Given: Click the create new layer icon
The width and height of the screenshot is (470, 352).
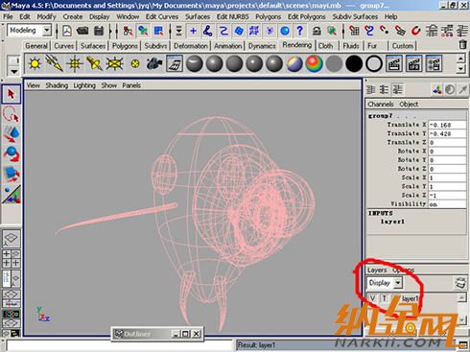Looking at the screenshot, I should [459, 283].
